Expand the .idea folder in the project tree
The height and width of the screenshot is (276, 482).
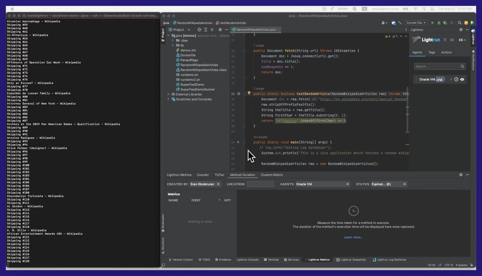pyautogui.click(x=173, y=41)
